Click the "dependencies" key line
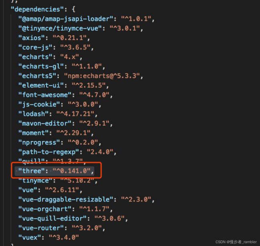 coord(43,9)
